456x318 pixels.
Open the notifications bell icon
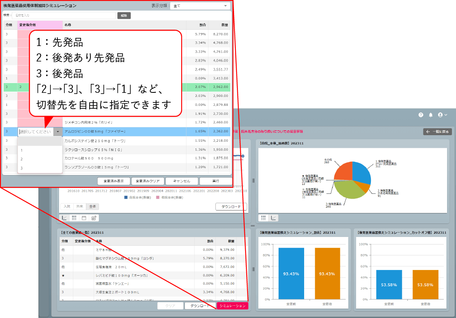[431, 115]
